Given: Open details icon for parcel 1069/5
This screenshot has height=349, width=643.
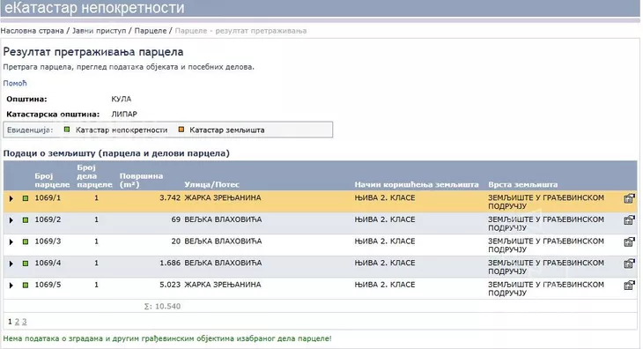Looking at the screenshot, I should click(629, 285).
